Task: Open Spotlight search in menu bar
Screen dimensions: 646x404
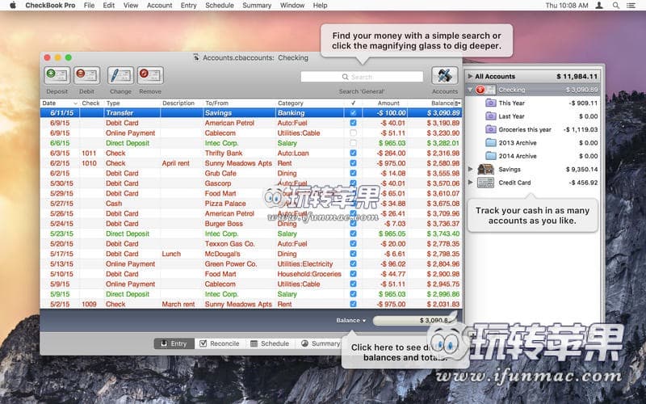Action: click(615, 6)
